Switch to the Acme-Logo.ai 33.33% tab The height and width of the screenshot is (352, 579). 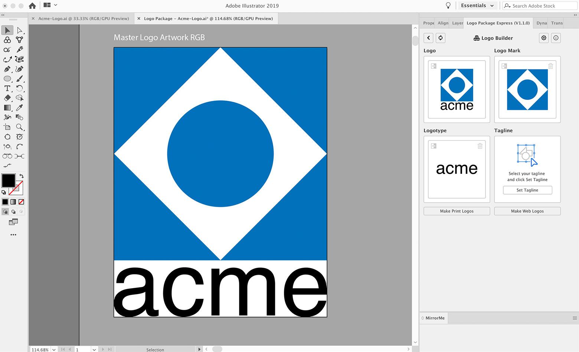(81, 19)
